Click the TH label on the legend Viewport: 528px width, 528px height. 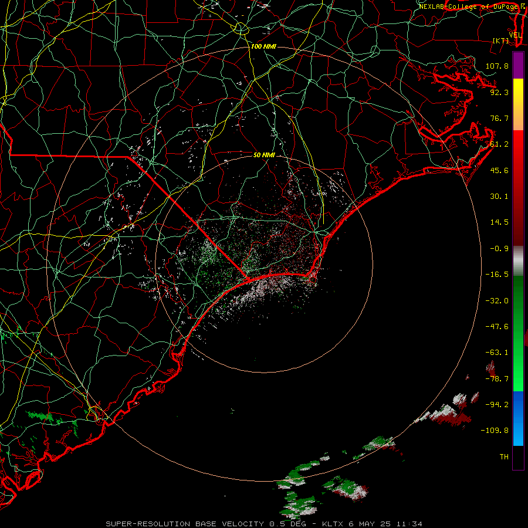(x=504, y=457)
